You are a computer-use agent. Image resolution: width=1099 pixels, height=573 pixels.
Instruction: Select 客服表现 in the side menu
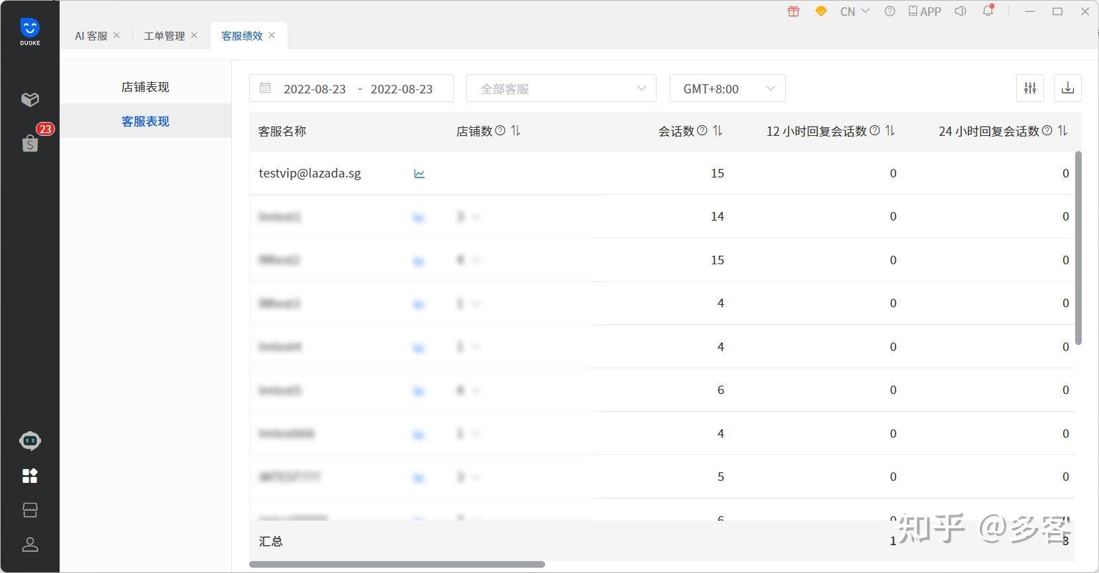point(145,121)
